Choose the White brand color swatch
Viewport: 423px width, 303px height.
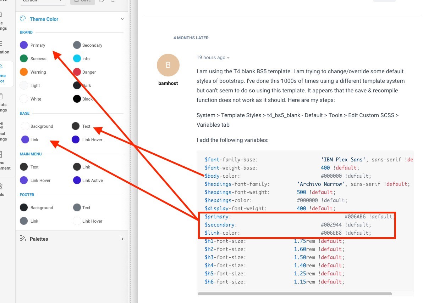point(24,99)
